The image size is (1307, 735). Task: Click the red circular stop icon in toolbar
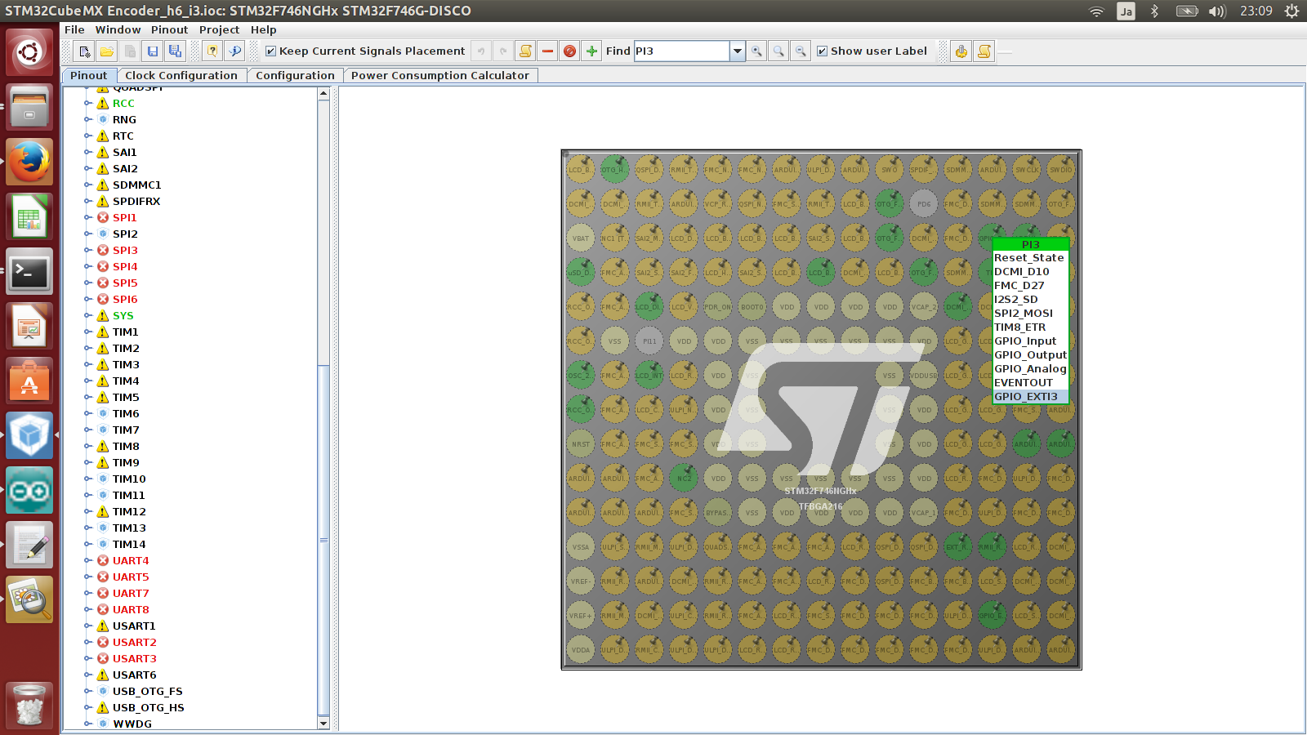[570, 51]
